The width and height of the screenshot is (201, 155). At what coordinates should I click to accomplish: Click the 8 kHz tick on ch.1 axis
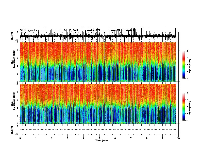[x=18, y=50]
